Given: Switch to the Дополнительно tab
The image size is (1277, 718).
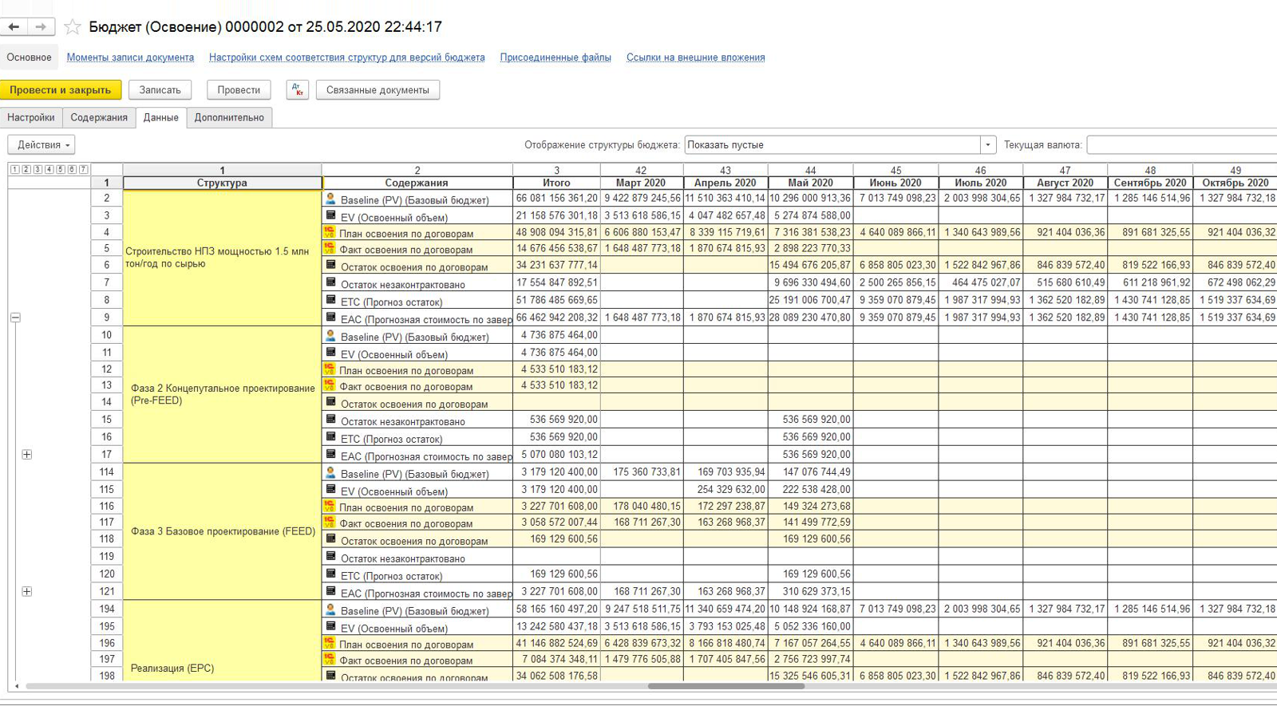Looking at the screenshot, I should point(229,117).
